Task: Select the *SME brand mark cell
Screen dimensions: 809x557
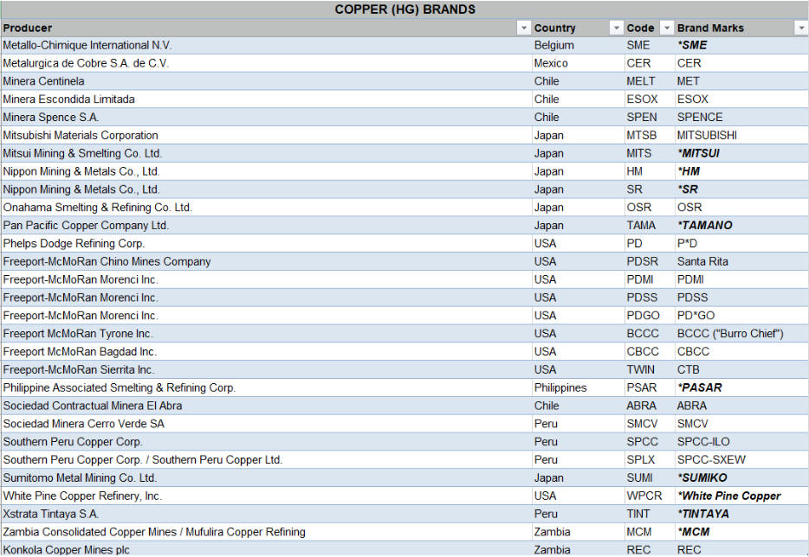Action: pos(742,45)
